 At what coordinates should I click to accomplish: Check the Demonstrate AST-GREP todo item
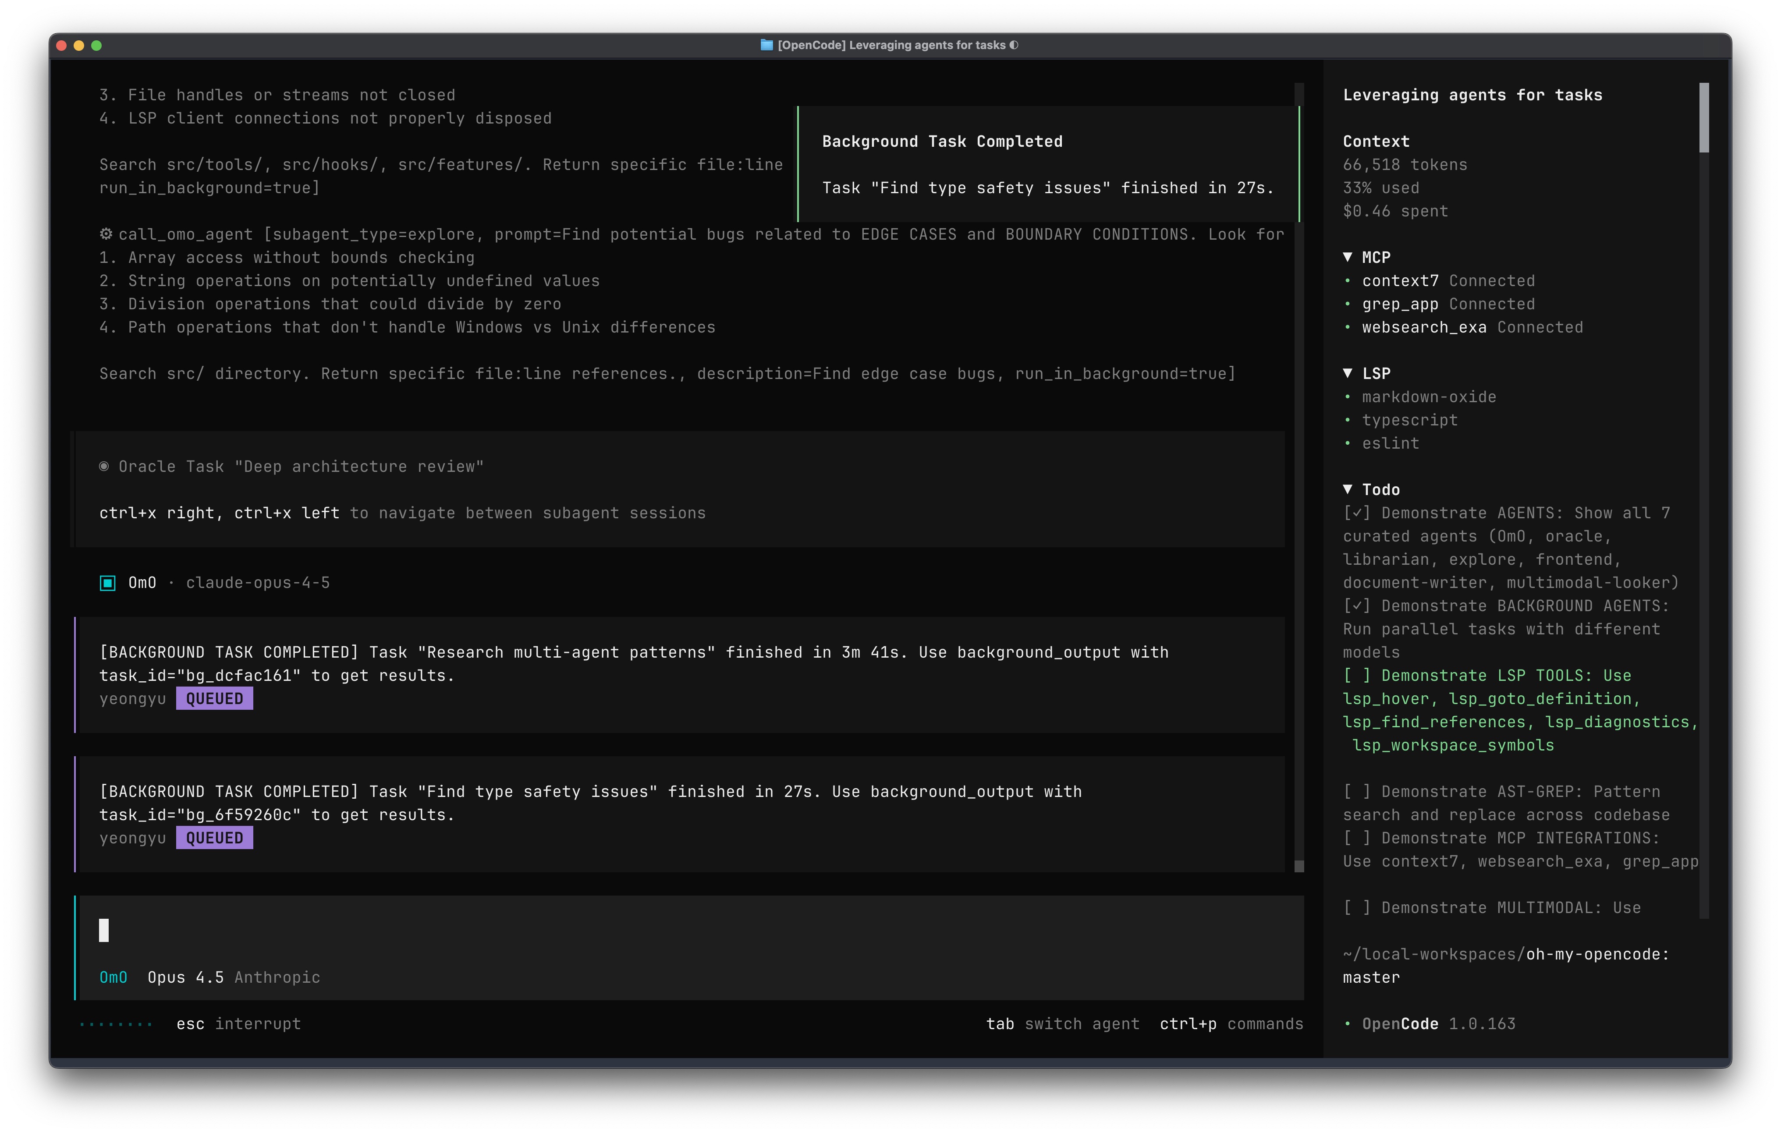tap(1359, 790)
